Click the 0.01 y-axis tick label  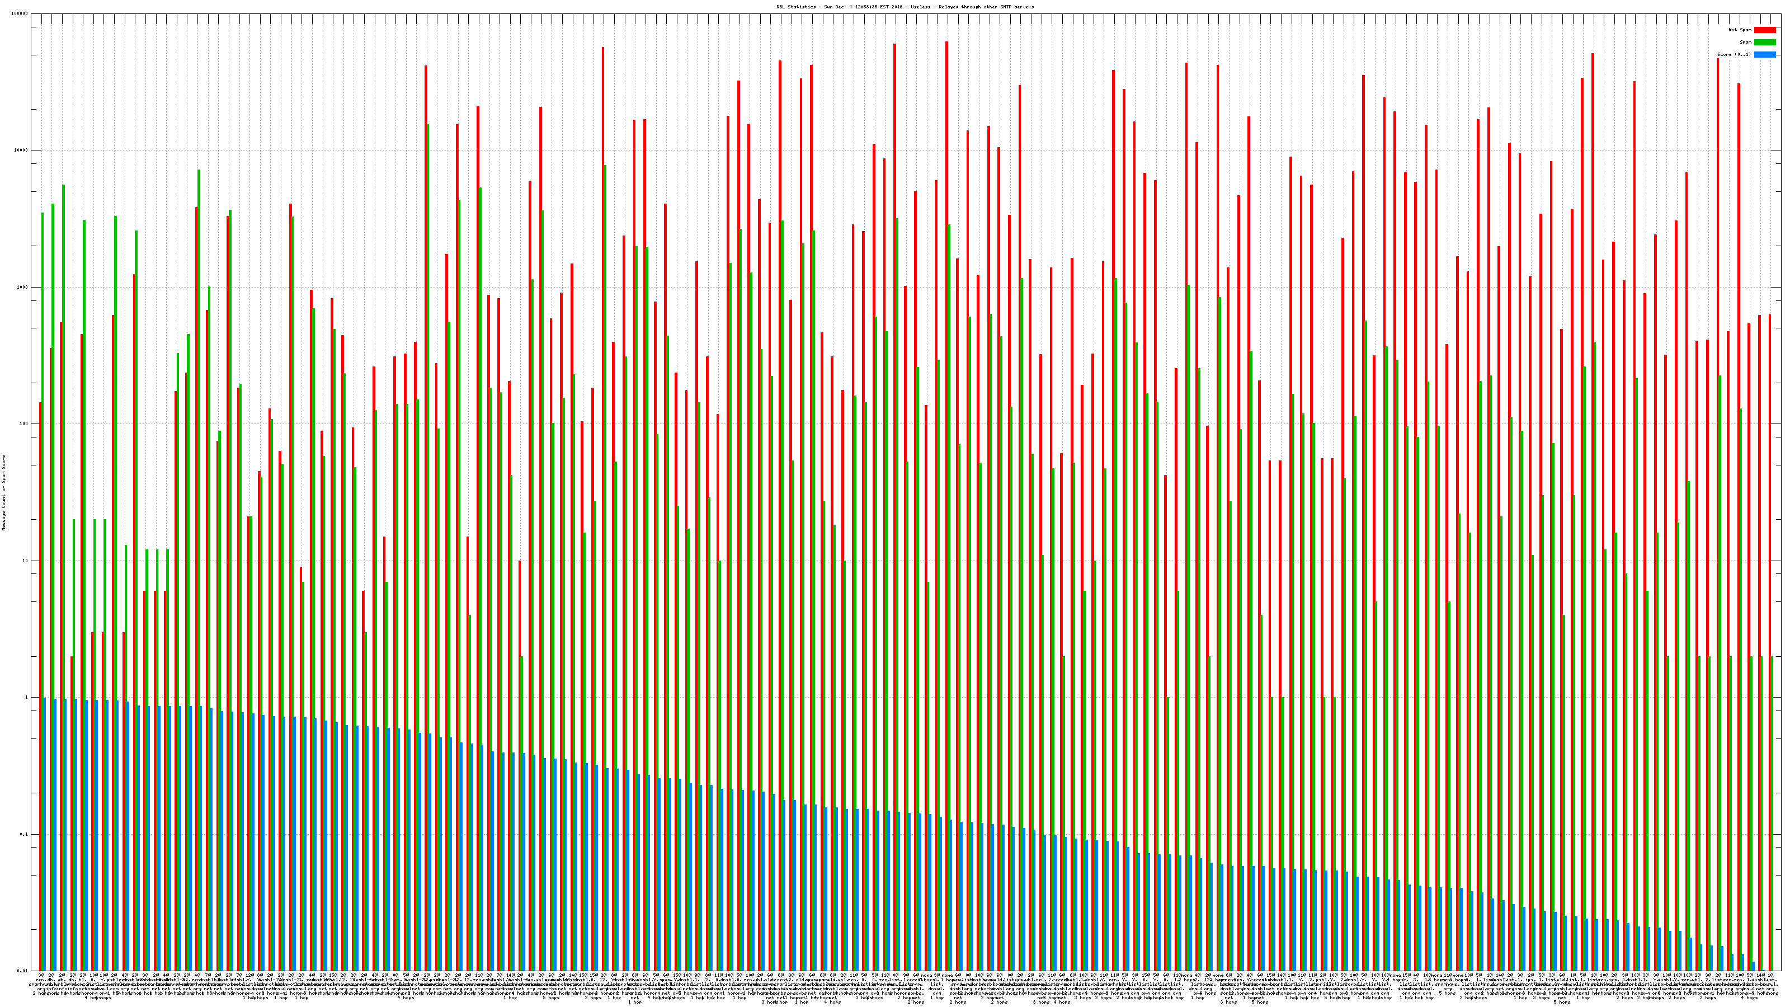[23, 971]
